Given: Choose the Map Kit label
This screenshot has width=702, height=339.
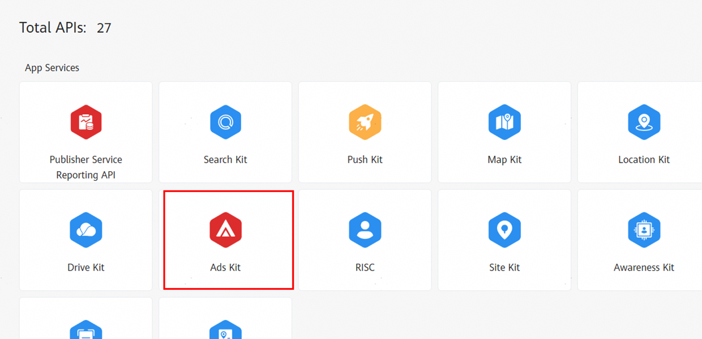Looking at the screenshot, I should (x=504, y=160).
